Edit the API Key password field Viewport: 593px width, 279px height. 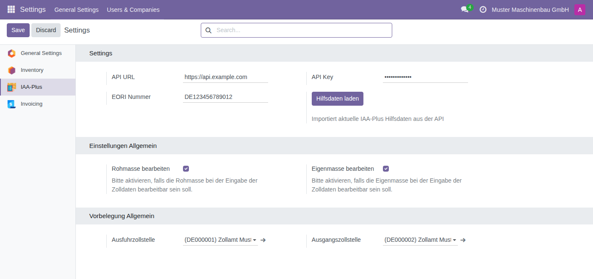pos(425,77)
